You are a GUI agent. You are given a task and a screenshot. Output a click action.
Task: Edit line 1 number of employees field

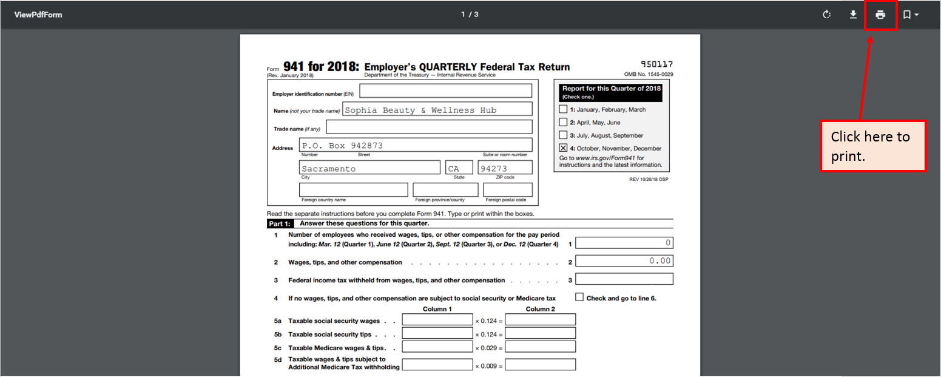tap(624, 243)
